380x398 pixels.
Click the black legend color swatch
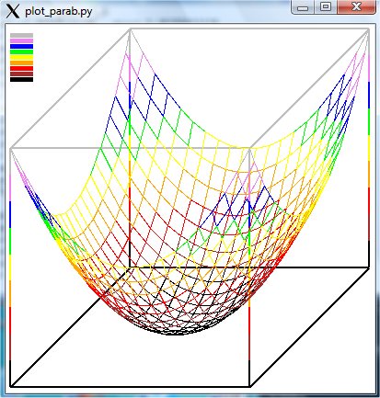(x=21, y=79)
